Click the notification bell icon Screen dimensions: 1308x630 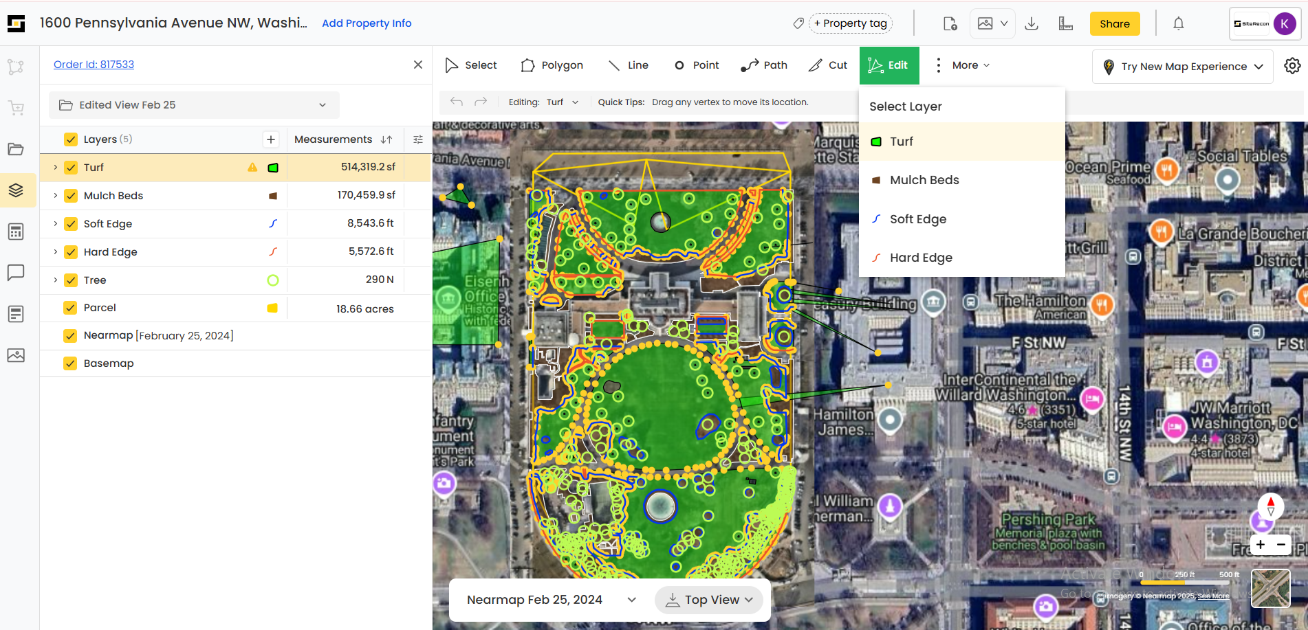pos(1178,24)
